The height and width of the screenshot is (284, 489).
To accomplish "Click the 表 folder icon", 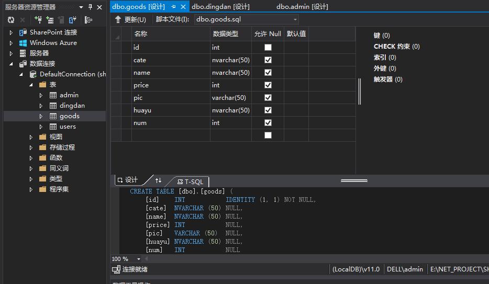I will click(x=43, y=85).
